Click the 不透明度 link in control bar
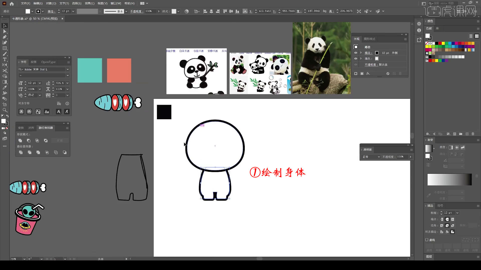481x270 pixels. pos(137,11)
